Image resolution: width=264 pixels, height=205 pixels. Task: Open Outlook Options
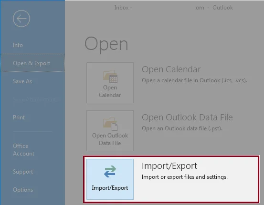[x=23, y=190]
